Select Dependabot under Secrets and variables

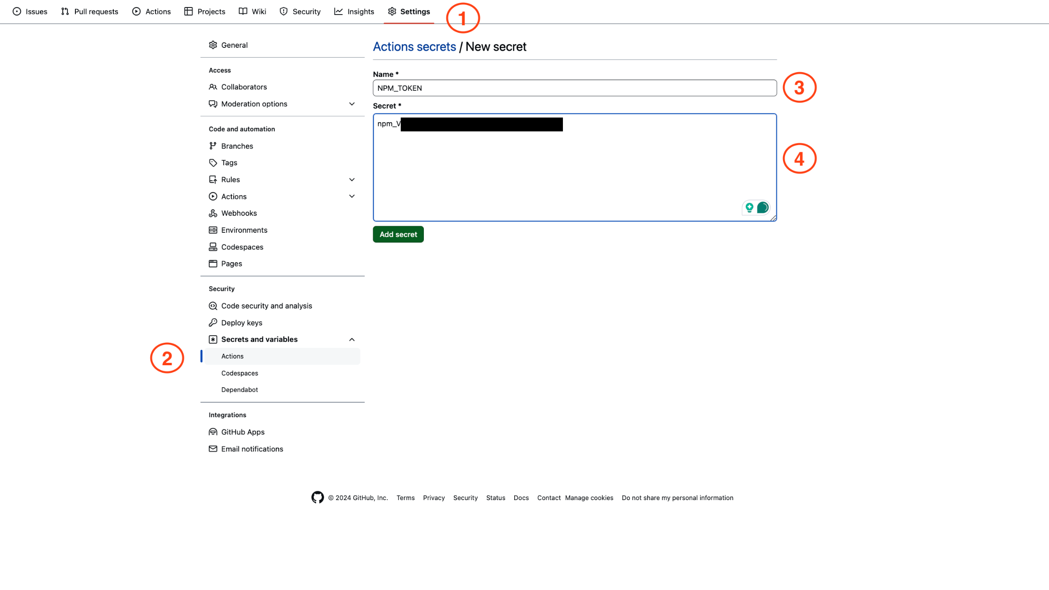coord(239,389)
